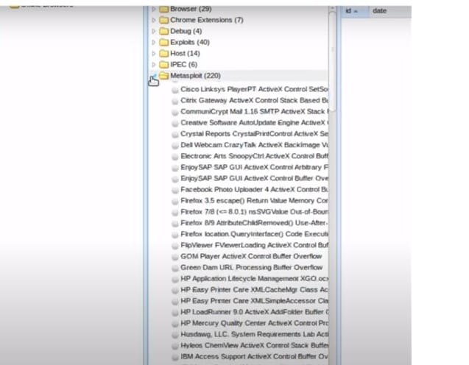The height and width of the screenshot is (365, 469).
Task: Open HP Mercury Quality Center ActiveX module
Action: pos(254,323)
